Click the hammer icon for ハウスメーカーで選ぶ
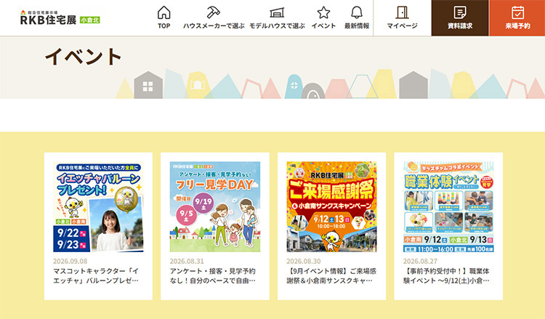The image size is (545, 319). (x=213, y=12)
